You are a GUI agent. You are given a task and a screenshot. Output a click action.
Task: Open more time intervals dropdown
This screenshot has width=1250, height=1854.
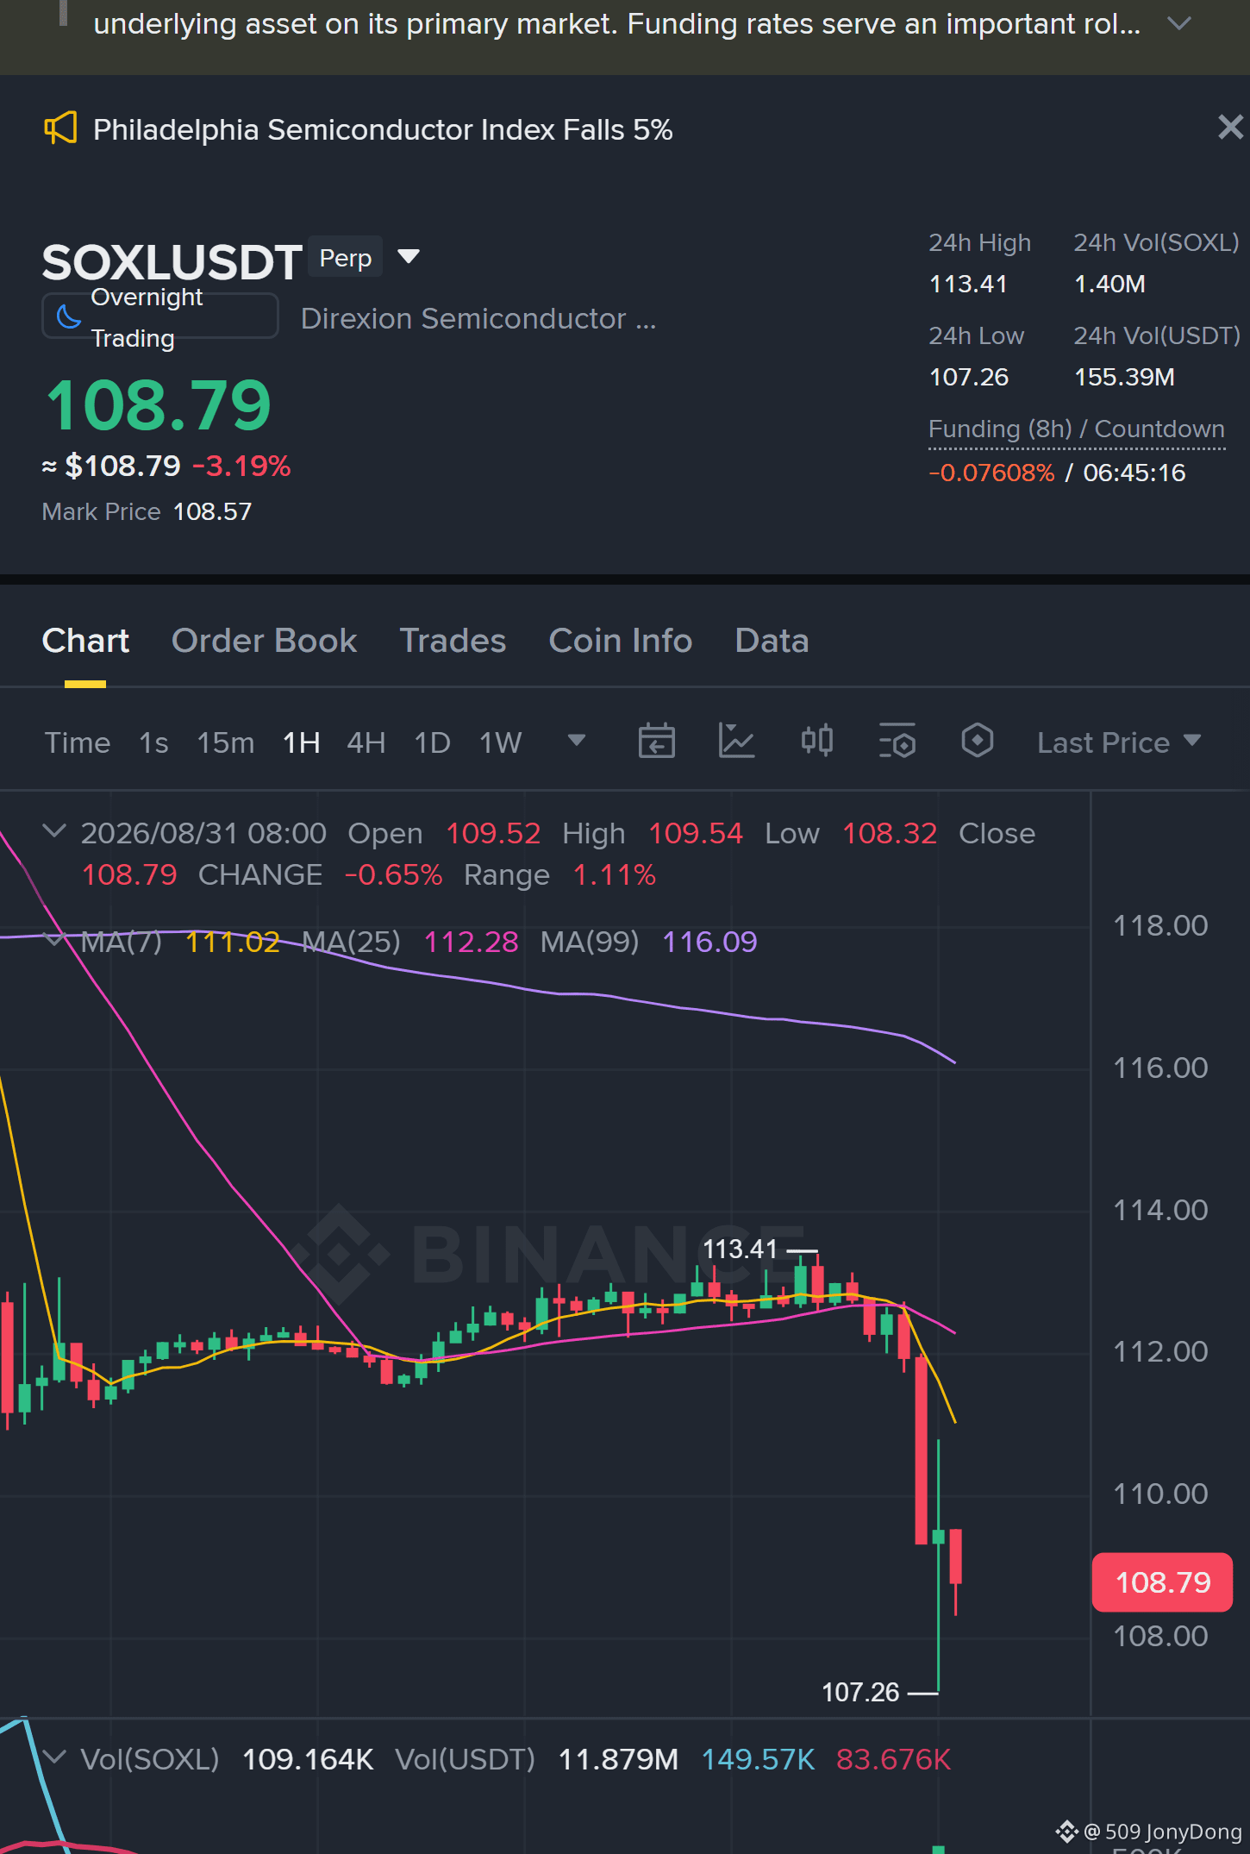coord(577,740)
